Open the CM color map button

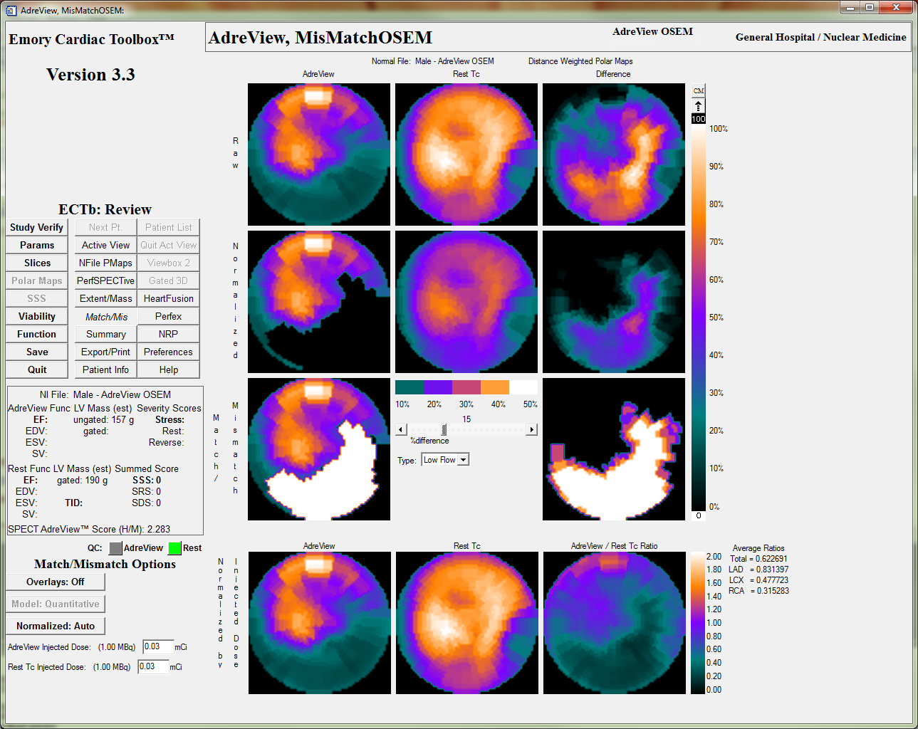[699, 90]
